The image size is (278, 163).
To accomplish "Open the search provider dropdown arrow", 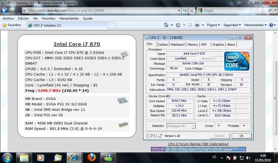I will click(275, 10).
